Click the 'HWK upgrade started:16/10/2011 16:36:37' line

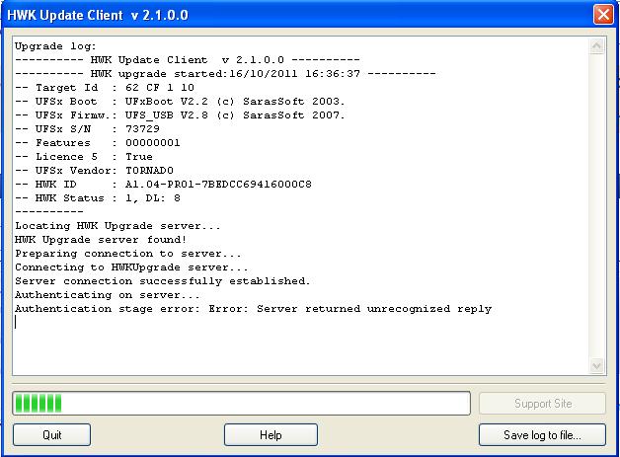[x=225, y=73]
